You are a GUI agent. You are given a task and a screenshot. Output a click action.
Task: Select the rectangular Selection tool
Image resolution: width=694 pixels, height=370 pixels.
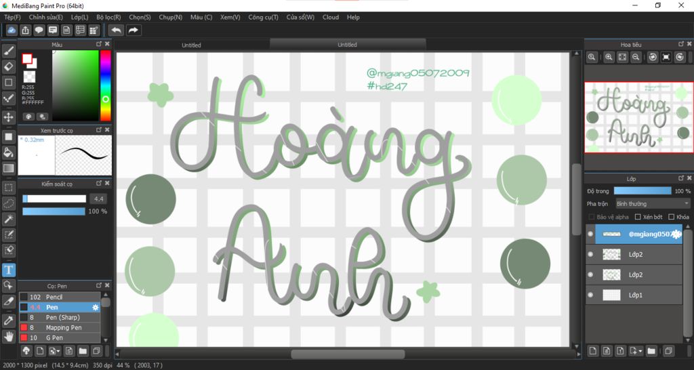coord(8,188)
